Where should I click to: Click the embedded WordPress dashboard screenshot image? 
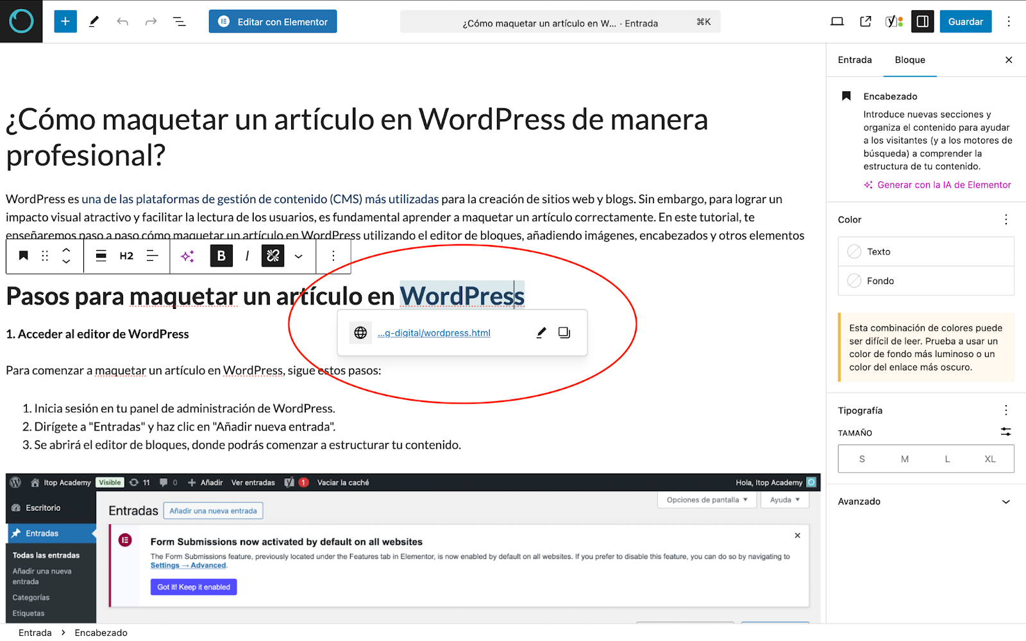(x=413, y=548)
